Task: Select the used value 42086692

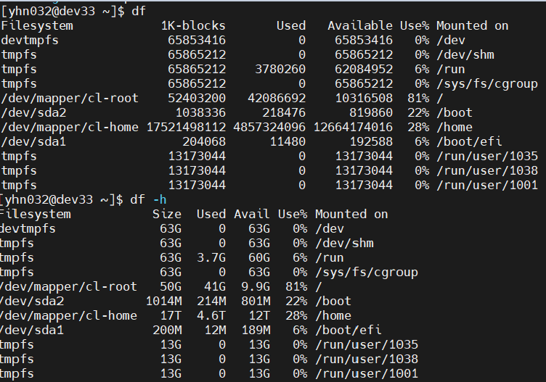Action: pos(277,99)
